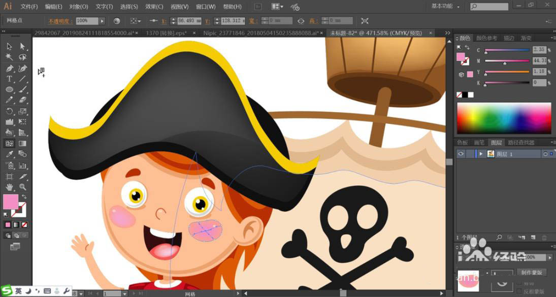Screen dimensions: 556x297
Task: Open the arrange documents dropdown
Action: coord(277,7)
